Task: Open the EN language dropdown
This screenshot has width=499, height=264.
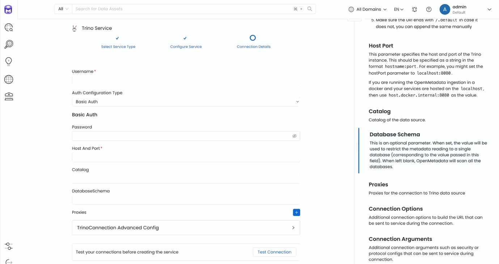Action: click(x=399, y=9)
